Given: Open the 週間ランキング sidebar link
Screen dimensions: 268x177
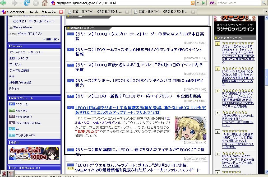Looking at the screenshot, I should [19, 58].
